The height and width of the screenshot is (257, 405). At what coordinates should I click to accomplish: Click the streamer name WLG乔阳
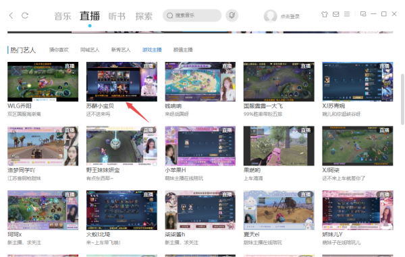[x=20, y=106]
